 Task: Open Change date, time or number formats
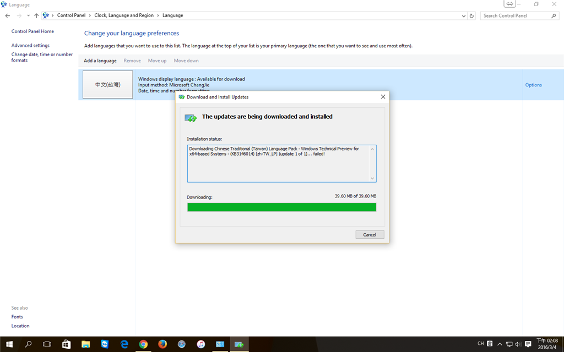coord(42,57)
